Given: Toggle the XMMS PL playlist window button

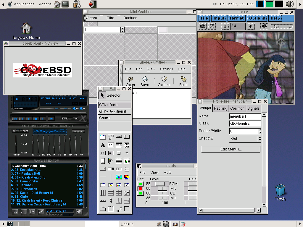Looking at the screenshot, I should 83,108.
